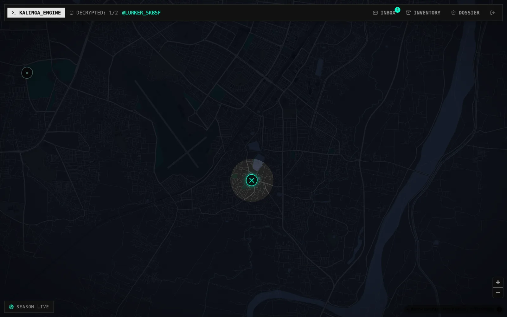Screen dimensions: 507x317
Task: Click the dossier shield icon
Action: coord(453,13)
